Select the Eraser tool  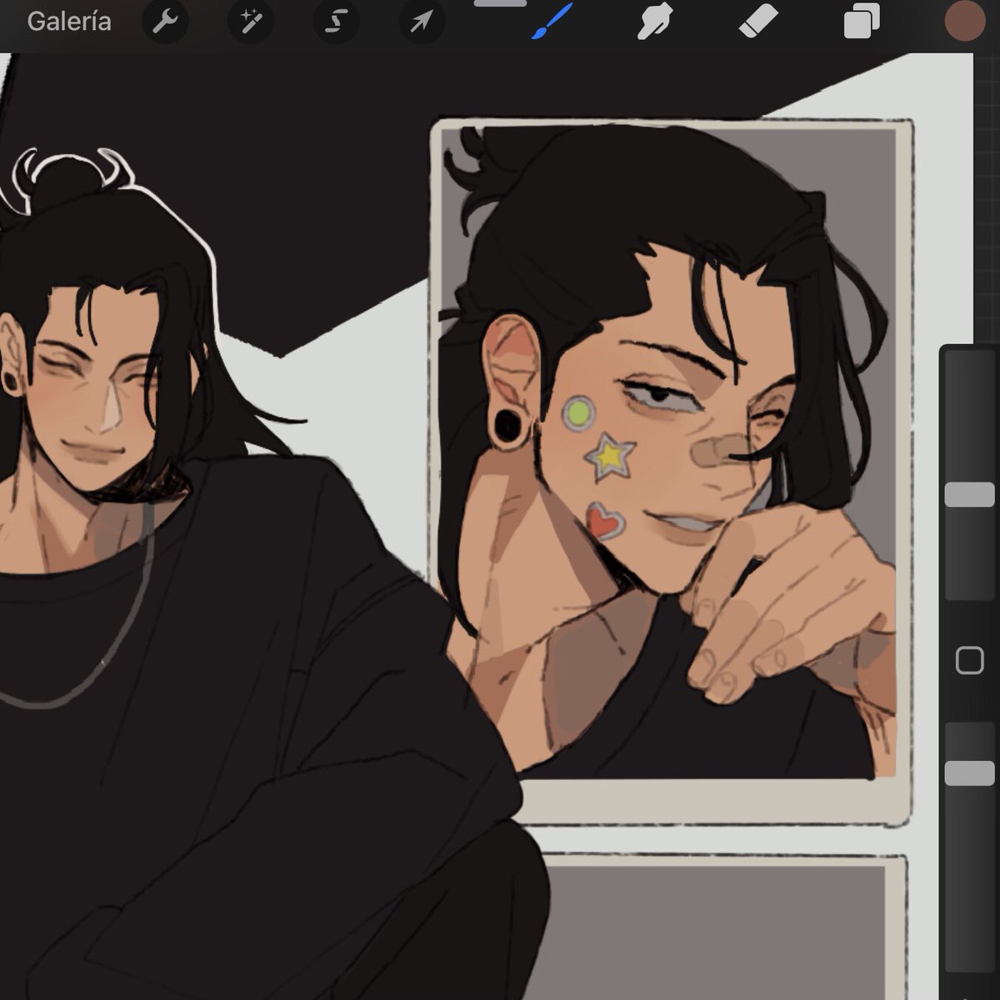tap(758, 21)
